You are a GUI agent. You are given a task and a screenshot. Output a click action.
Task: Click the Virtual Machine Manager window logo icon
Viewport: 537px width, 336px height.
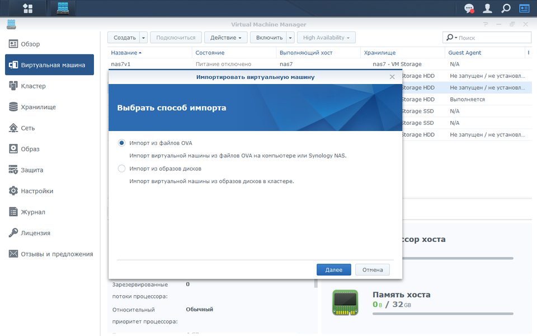(11, 24)
